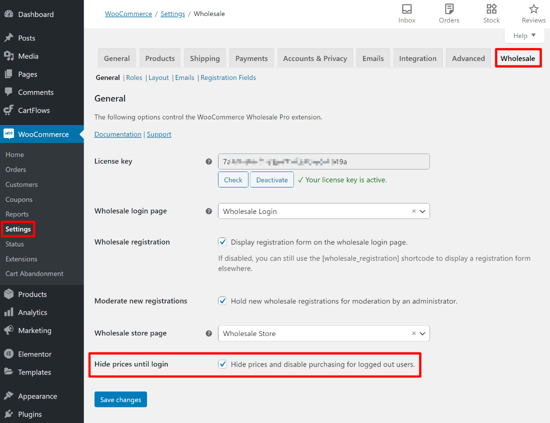Click the Products box icon in sidebar
The image size is (550, 423).
(x=9, y=294)
